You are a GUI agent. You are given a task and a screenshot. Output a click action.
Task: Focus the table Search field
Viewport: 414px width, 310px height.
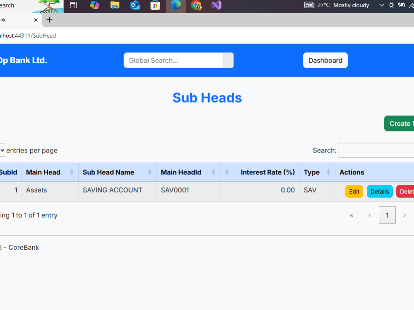[376, 150]
